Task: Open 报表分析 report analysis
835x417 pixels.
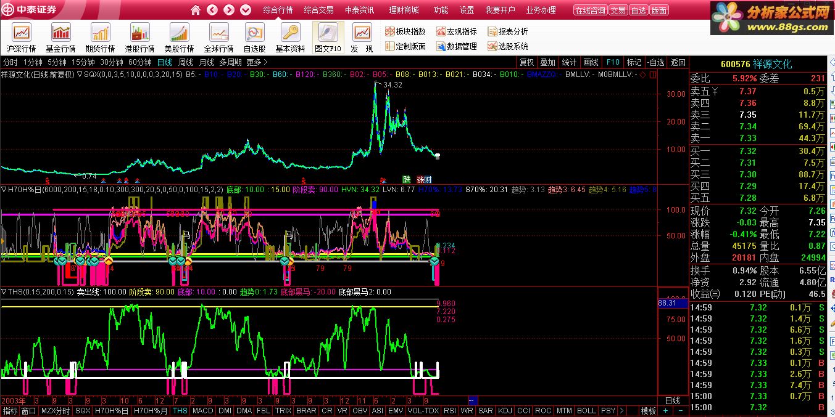Action: 508,31
